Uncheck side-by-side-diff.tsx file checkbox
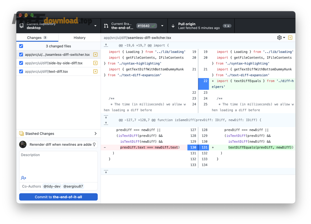 tap(21, 63)
